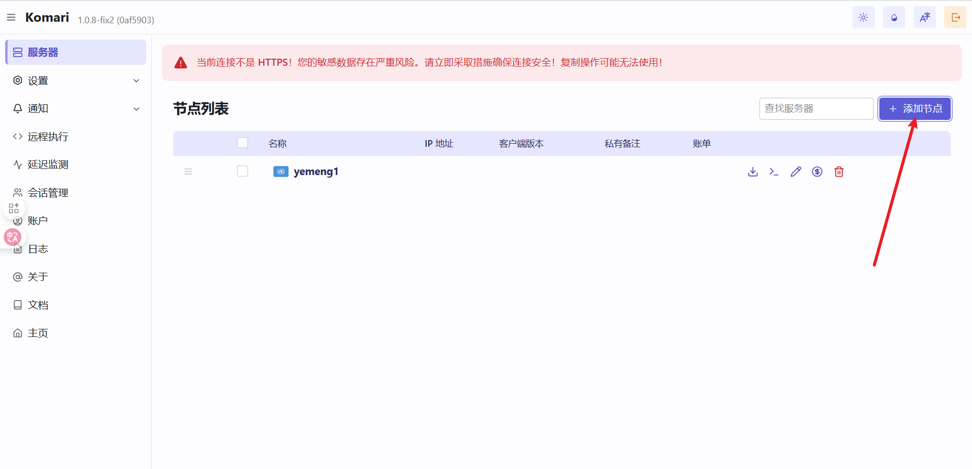Screen dimensions: 972x469
Task: Select 延迟监测 in the sidebar
Action: pyautogui.click(x=48, y=164)
